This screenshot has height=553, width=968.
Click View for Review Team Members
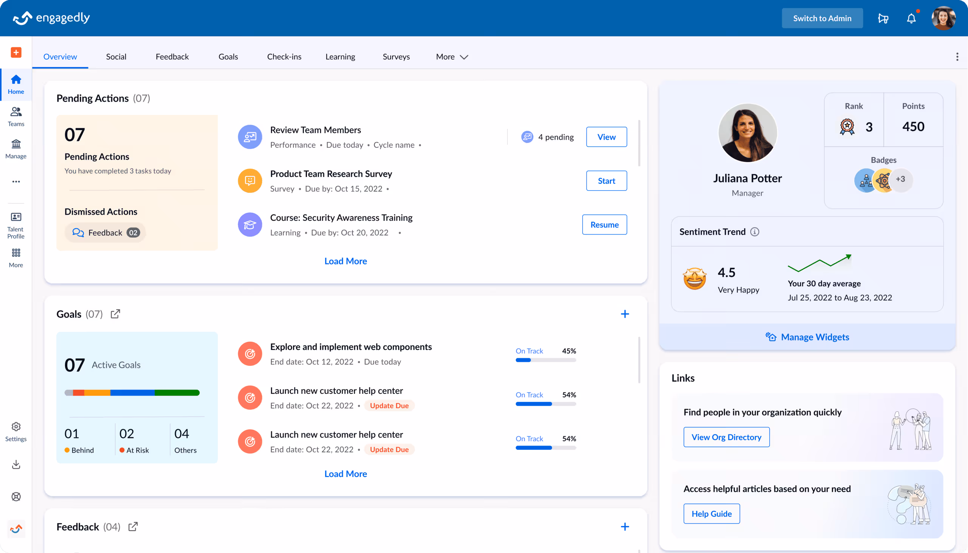[x=607, y=137]
